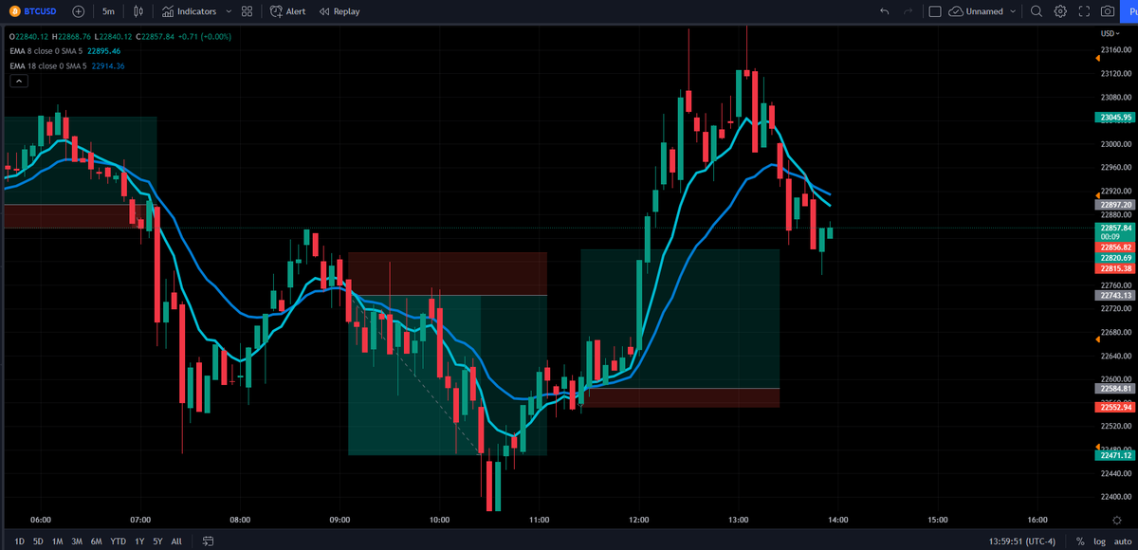Toggle auto scale mode
The image size is (1138, 550).
pyautogui.click(x=1122, y=541)
